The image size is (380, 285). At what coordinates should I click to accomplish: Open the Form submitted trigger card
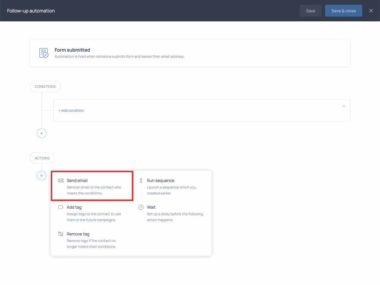190,53
